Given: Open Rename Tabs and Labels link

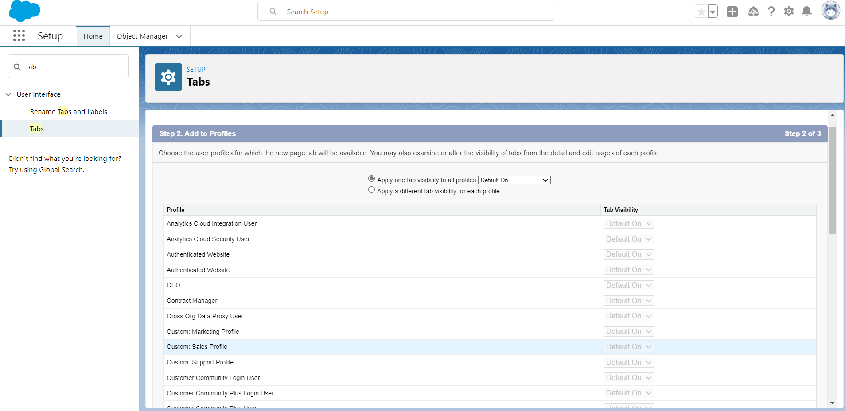Looking at the screenshot, I should [x=68, y=112].
